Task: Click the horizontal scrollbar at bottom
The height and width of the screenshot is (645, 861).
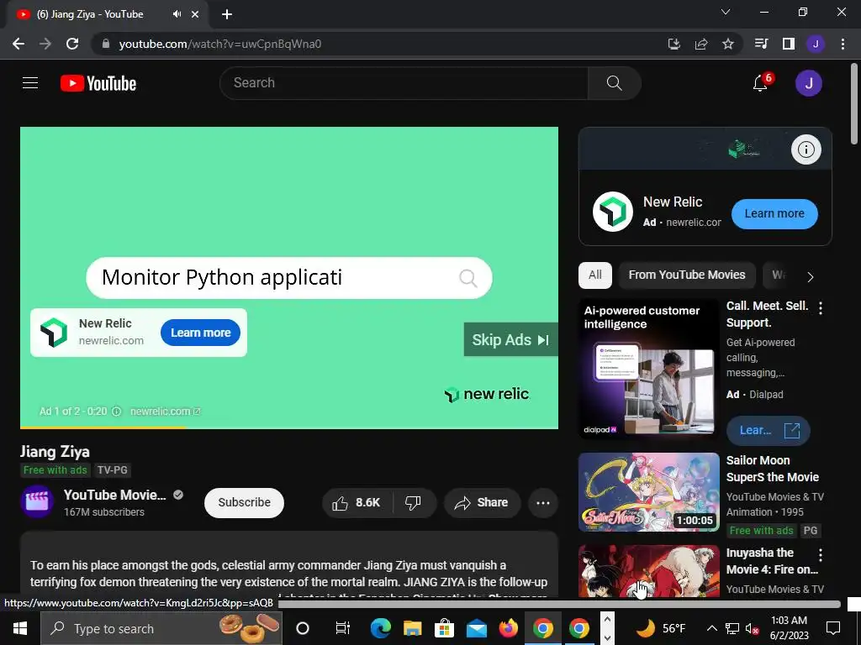Action: coord(559,604)
